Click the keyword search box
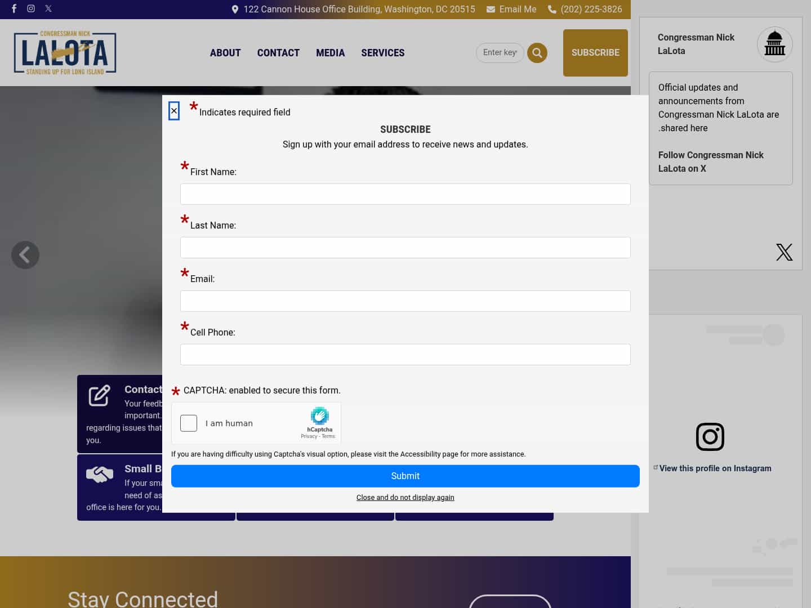 tap(500, 53)
